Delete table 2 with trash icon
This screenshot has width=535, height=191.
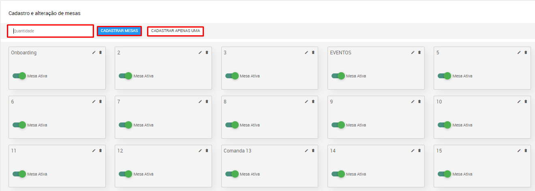tap(207, 52)
